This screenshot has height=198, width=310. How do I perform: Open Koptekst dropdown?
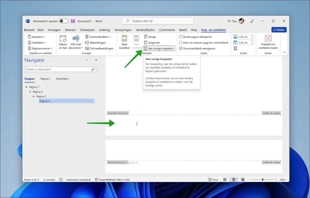37,37
